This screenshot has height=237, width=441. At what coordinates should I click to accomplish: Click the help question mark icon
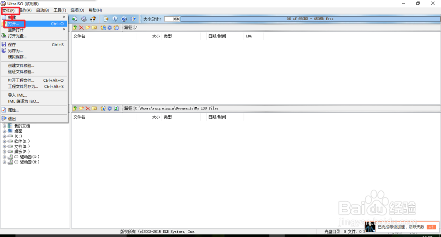pyautogui.click(x=124, y=19)
